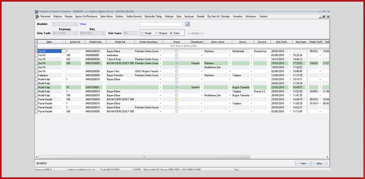This screenshot has height=179, width=365.
Task: Click the ellipsis button in the Modelist field
Action: click(x=76, y=24)
